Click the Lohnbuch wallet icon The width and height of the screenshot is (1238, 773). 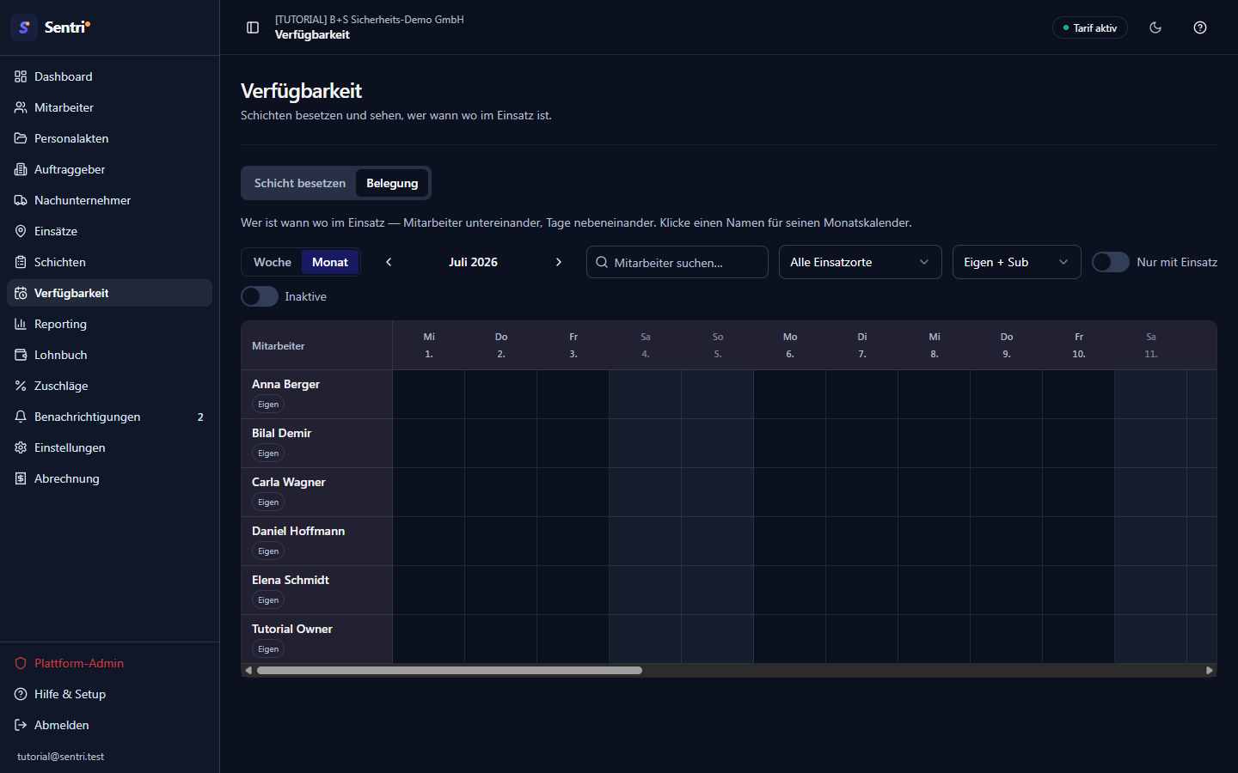tap(21, 355)
